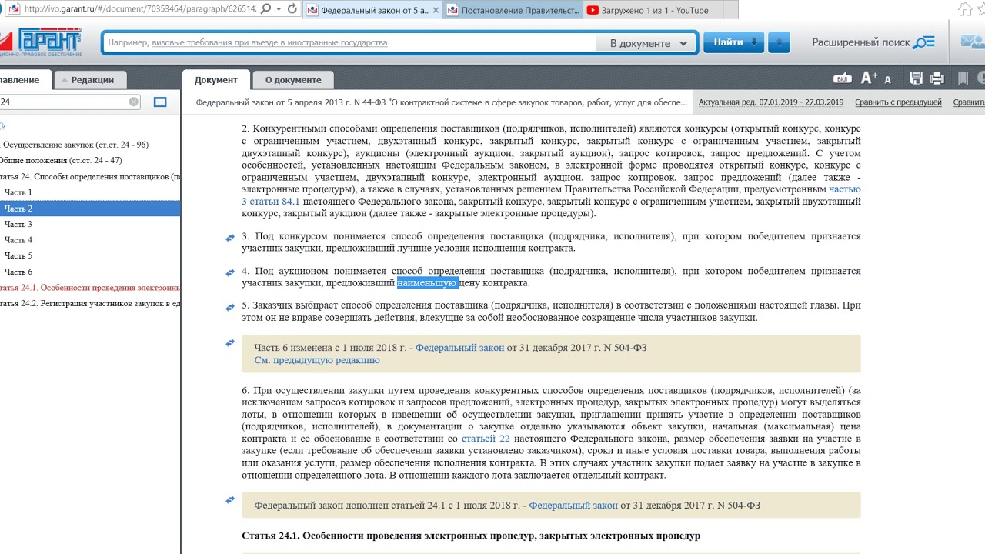Print the document using printer icon

pyautogui.click(x=937, y=78)
